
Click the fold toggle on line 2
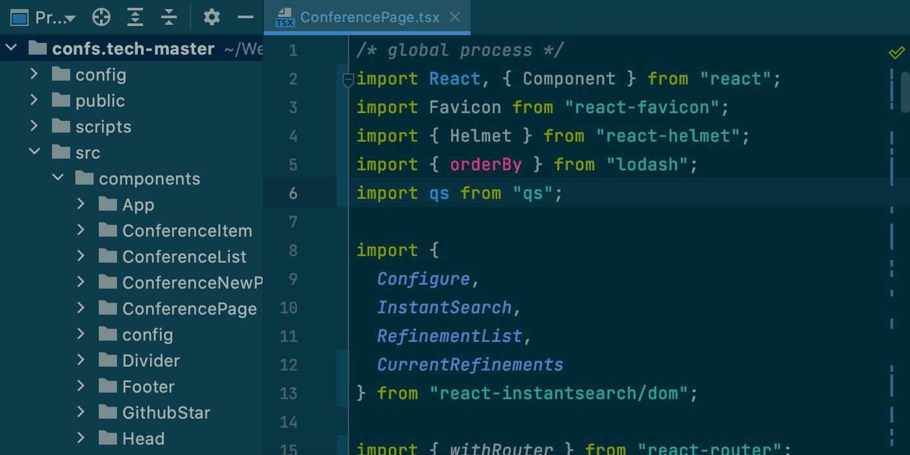[x=348, y=80]
